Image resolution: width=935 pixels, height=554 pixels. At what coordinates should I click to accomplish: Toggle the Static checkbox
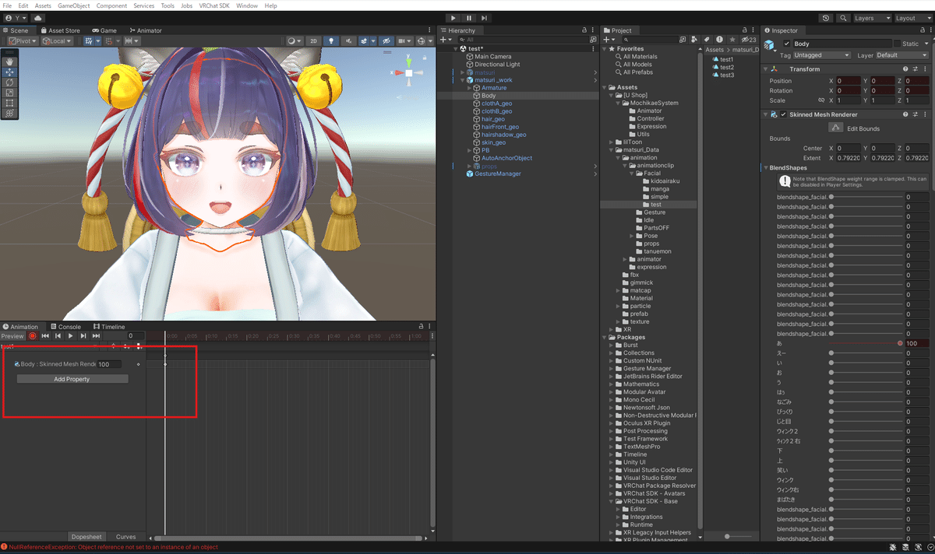(897, 44)
